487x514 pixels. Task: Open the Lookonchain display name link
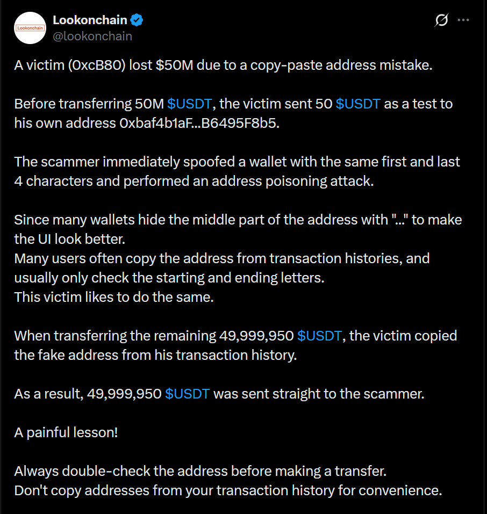[90, 20]
